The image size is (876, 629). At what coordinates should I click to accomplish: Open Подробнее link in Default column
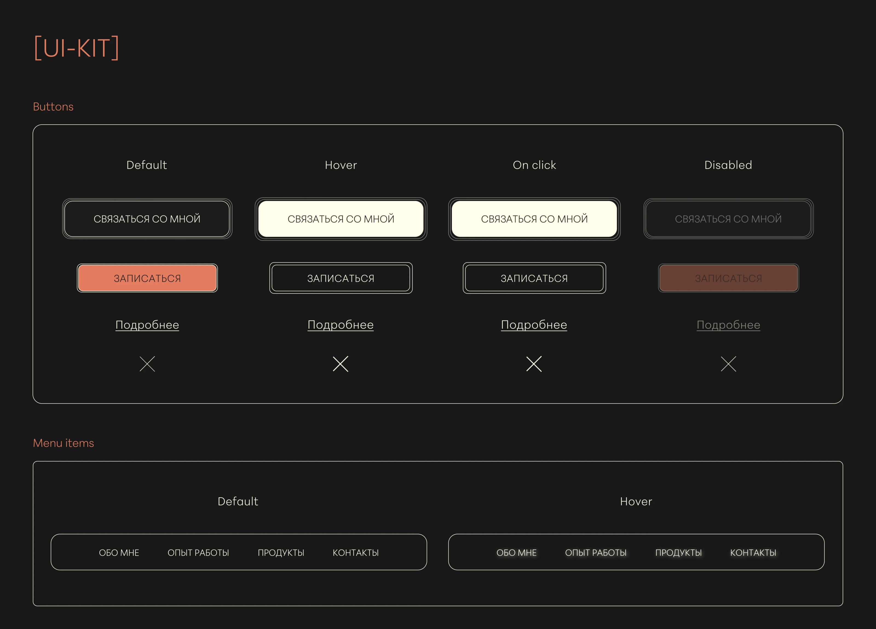(147, 325)
